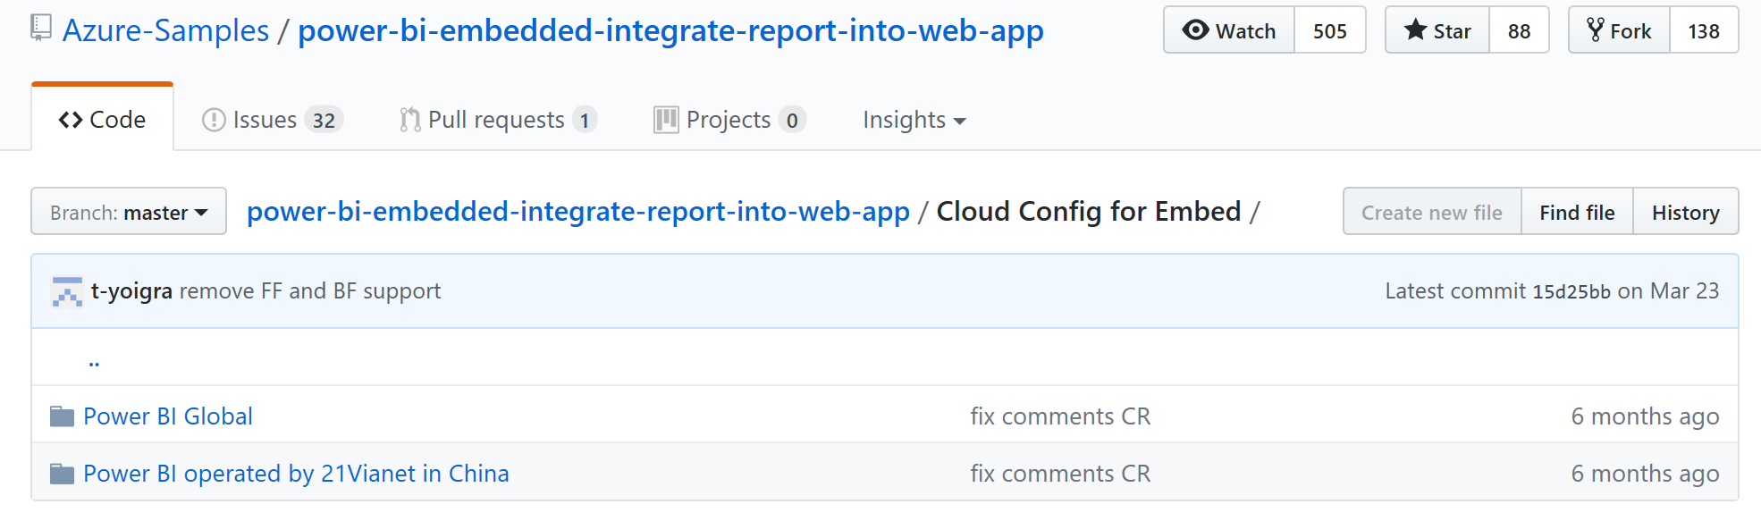The width and height of the screenshot is (1761, 521).
Task: View watchers count 505
Action: (1329, 30)
